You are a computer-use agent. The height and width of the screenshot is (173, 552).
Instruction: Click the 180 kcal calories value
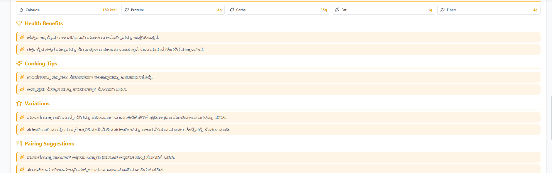[x=109, y=10]
